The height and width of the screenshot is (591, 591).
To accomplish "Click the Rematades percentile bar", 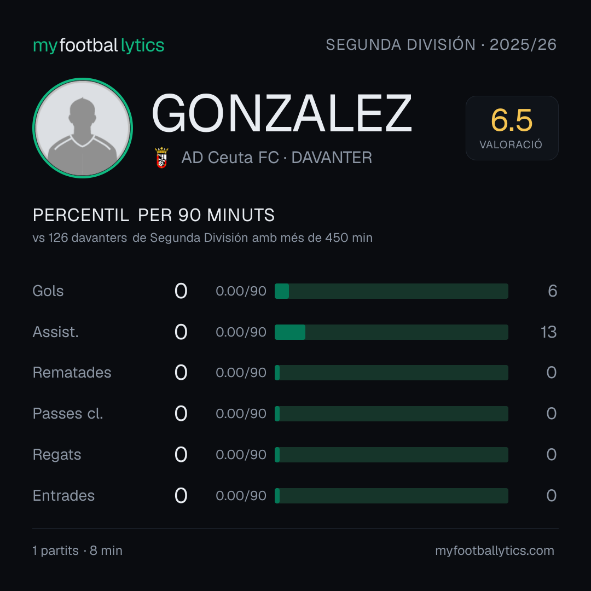I will point(391,373).
